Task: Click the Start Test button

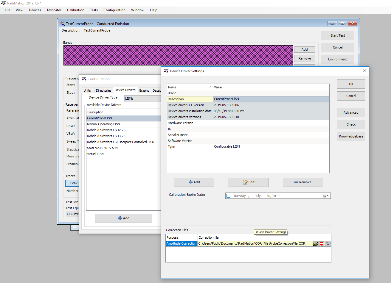Action: point(337,35)
